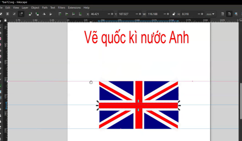Decrease the width value

(x=165, y=14)
